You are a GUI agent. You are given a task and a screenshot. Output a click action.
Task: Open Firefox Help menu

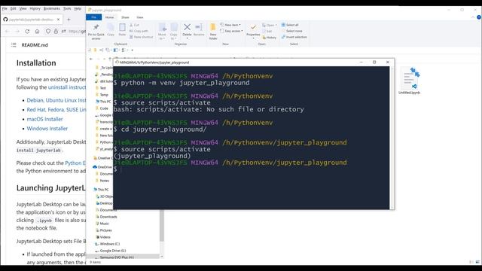(78, 8)
